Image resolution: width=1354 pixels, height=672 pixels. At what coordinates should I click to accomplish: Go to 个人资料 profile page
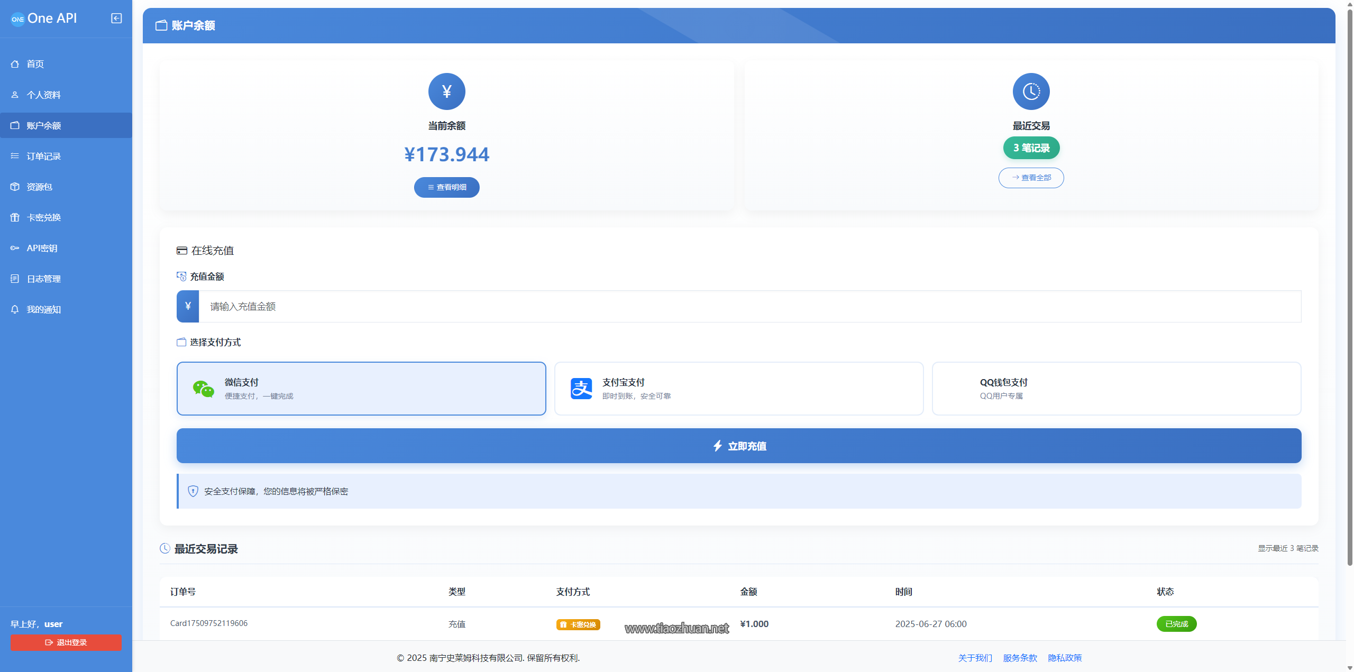click(66, 95)
